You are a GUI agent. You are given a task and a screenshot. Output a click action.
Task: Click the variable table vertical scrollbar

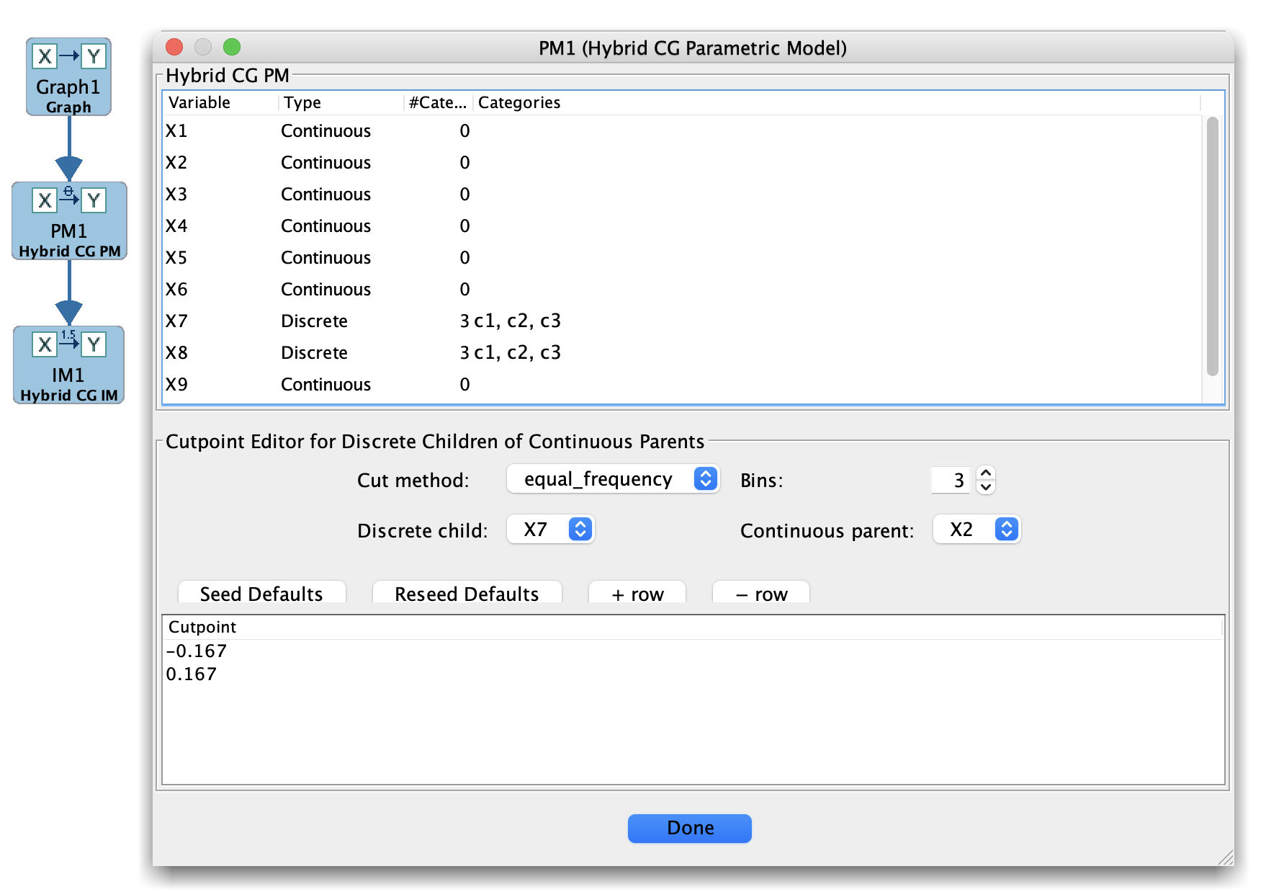pos(1213,246)
